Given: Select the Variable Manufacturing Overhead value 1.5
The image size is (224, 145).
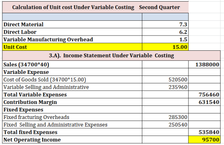Looking at the screenshot, I should 165,40.
